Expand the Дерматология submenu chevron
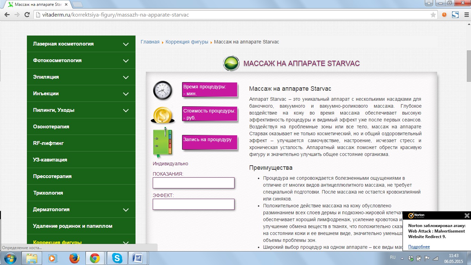Viewport: 471px width, 265px height. [x=126, y=210]
